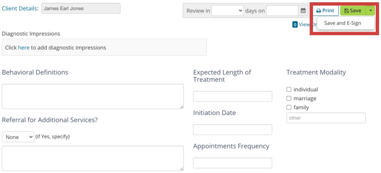This screenshot has width=381, height=173.
Task: Click the Behavioral Definitions text area
Action: tap(93, 96)
